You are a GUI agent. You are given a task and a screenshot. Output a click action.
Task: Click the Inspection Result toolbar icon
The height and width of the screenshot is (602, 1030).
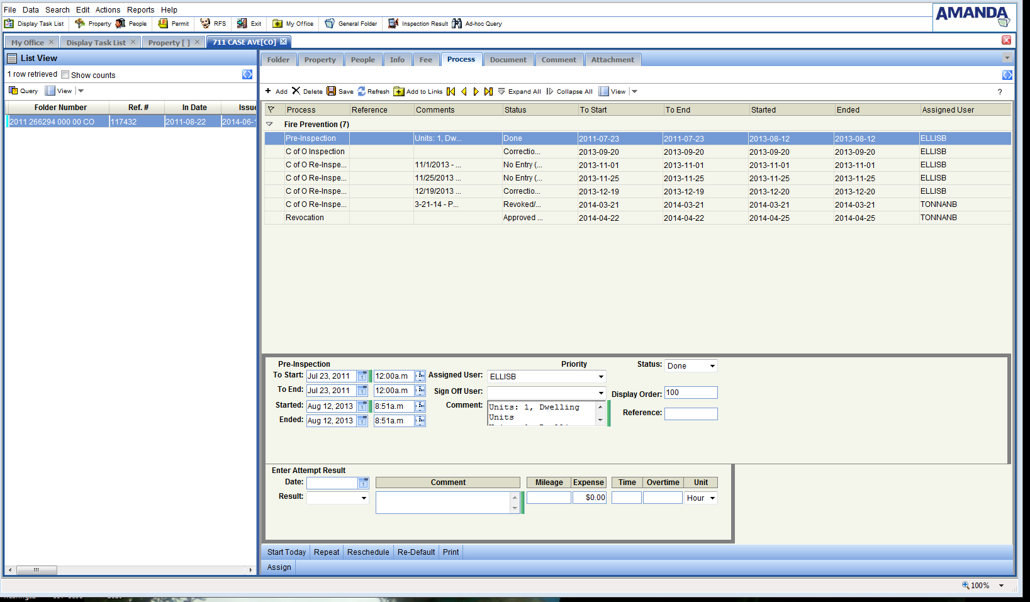tap(393, 24)
